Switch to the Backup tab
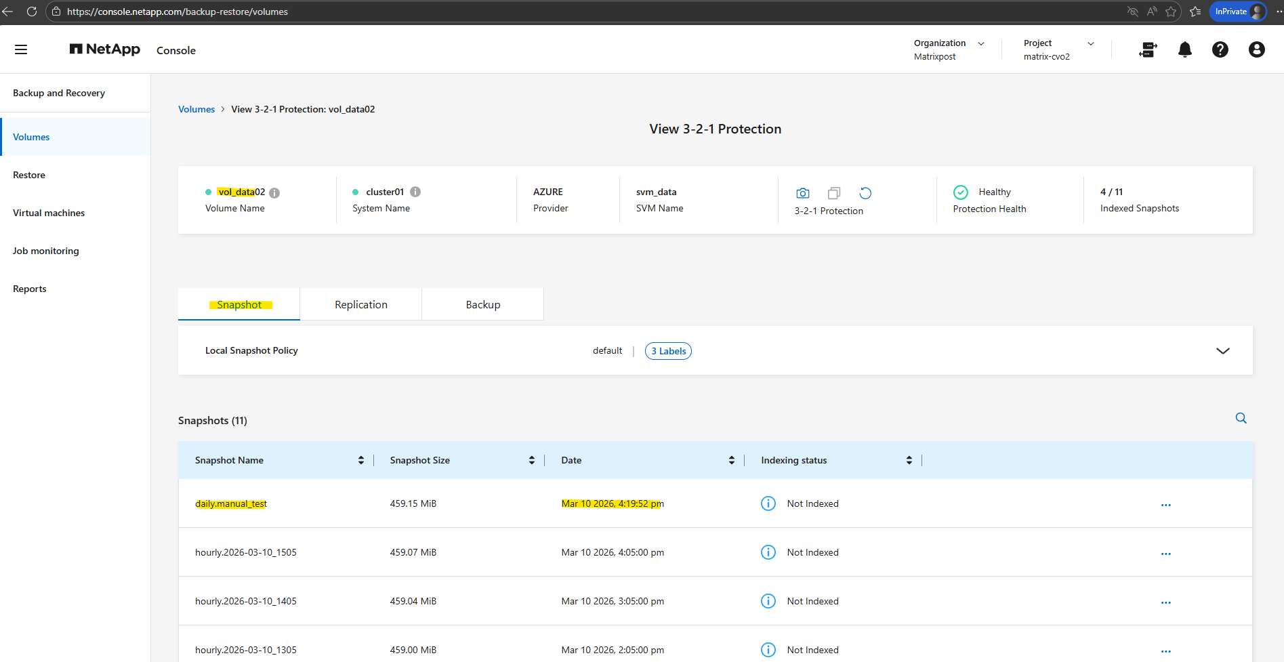Image resolution: width=1284 pixels, height=662 pixels. click(482, 305)
